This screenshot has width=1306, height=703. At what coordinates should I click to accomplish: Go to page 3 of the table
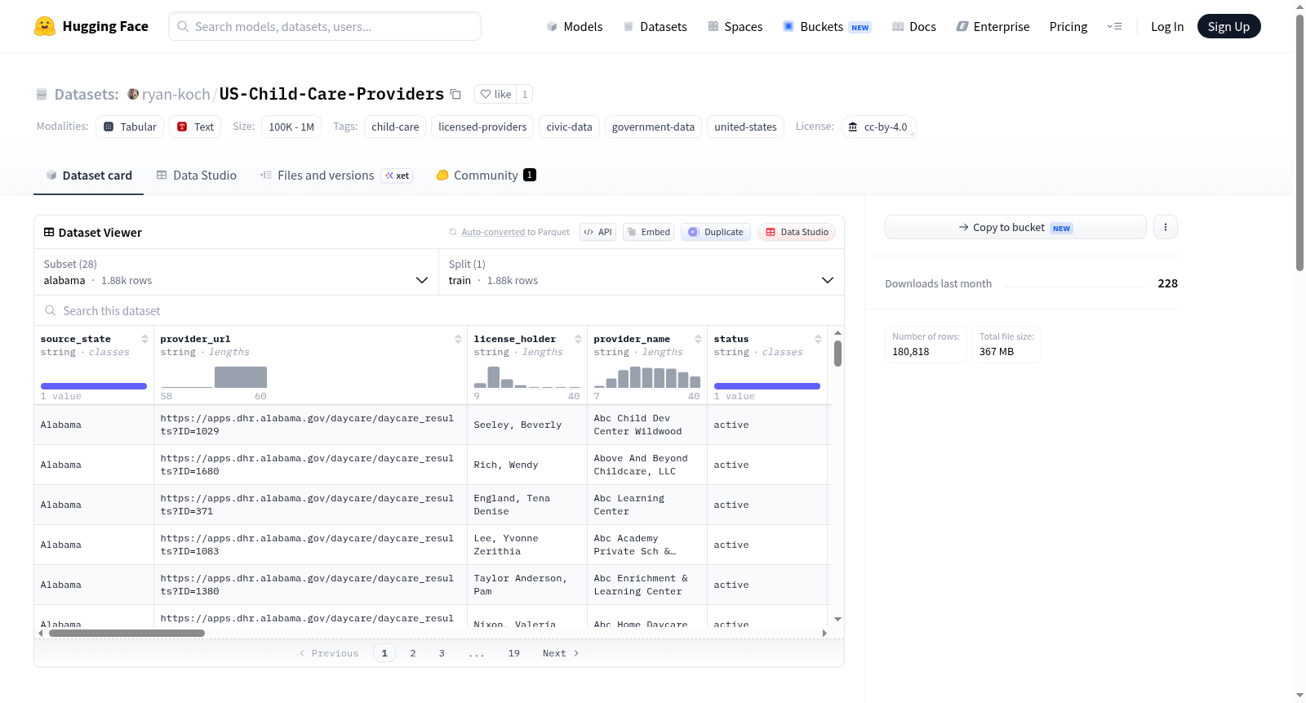pyautogui.click(x=442, y=653)
